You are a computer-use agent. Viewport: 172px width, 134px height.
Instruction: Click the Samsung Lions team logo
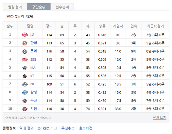point(25,92)
